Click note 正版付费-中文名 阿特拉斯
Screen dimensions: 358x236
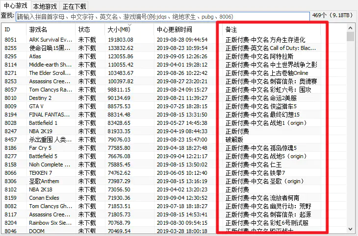pos(259,56)
